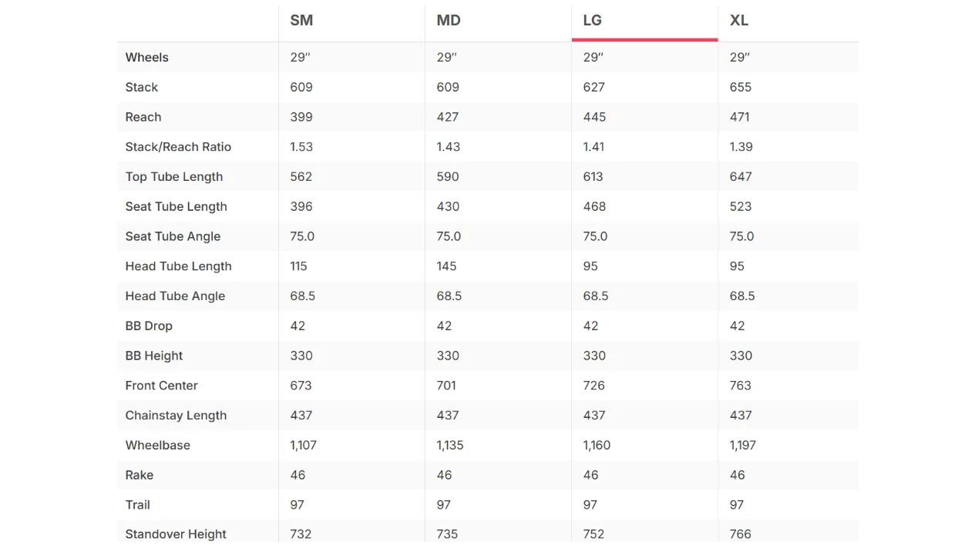Image resolution: width=975 pixels, height=548 pixels.
Task: Click the Front Center row label
Action: (162, 386)
